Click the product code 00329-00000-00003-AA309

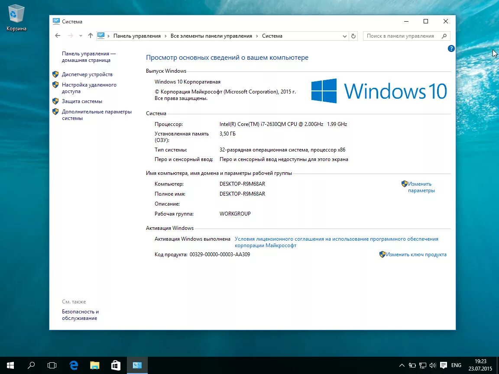[x=220, y=255]
